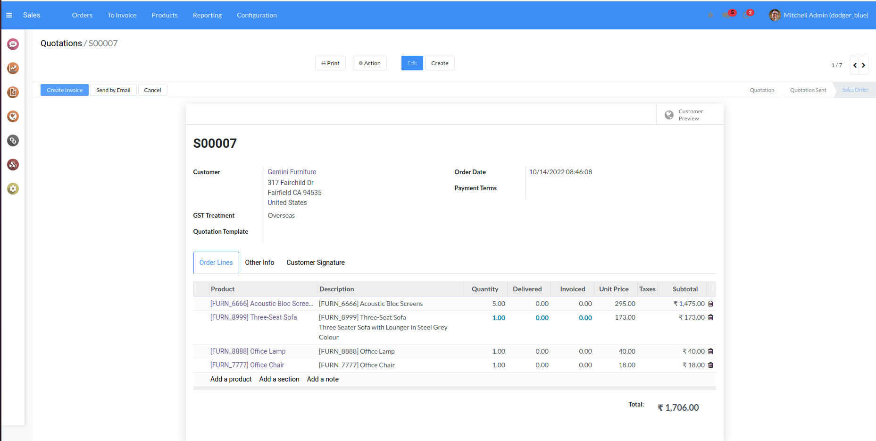Toggle the hamburger main menu

click(x=9, y=15)
